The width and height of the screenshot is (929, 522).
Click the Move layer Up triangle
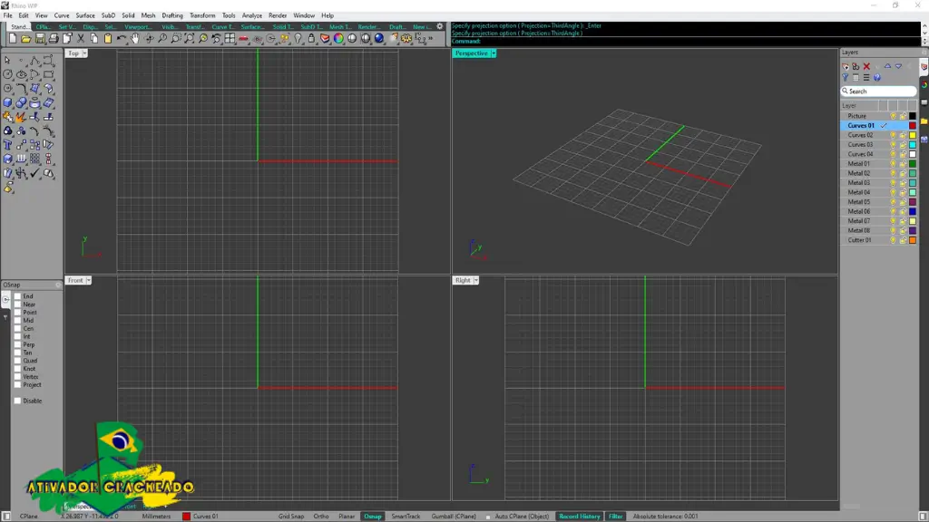click(x=887, y=65)
